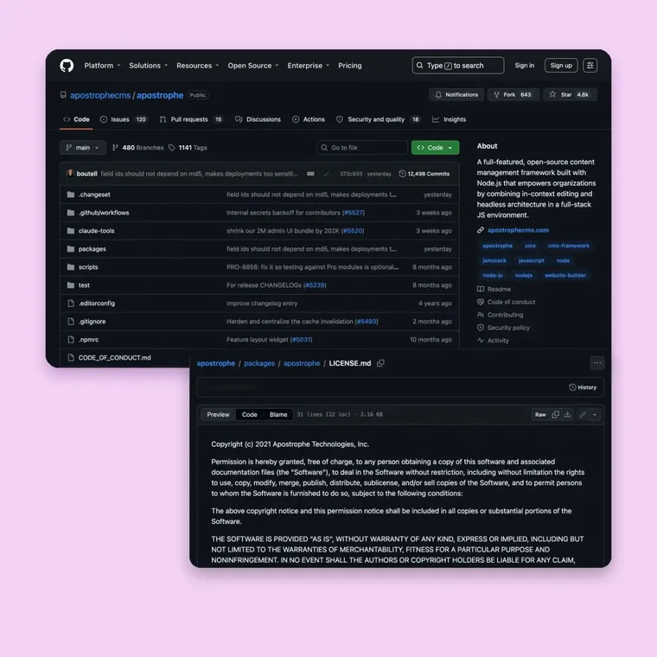657x657 pixels.
Task: Expand the Solutions menu
Action: tap(149, 66)
